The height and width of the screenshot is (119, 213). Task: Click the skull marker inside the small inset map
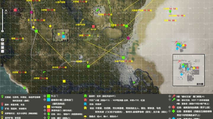[59, 34]
